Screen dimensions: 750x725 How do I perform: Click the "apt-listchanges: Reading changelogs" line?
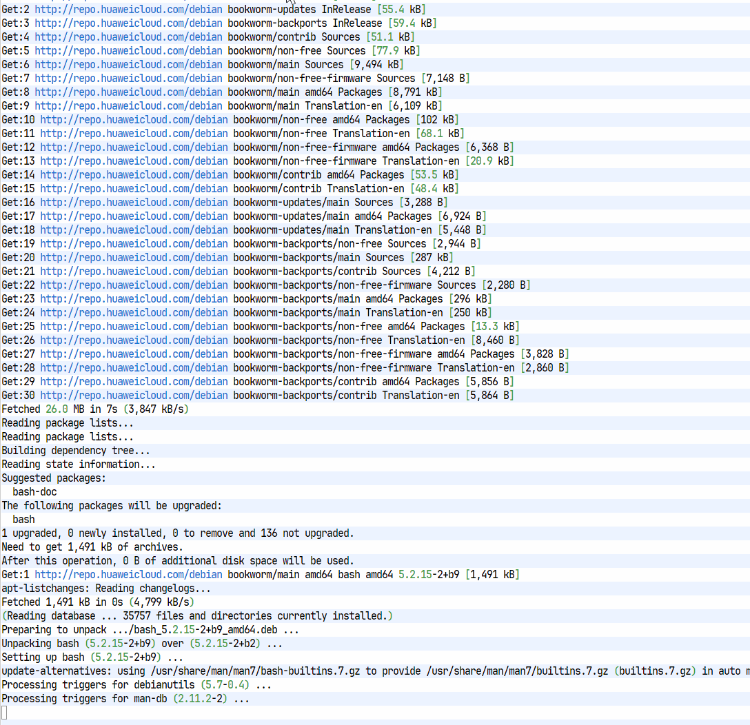point(106,589)
